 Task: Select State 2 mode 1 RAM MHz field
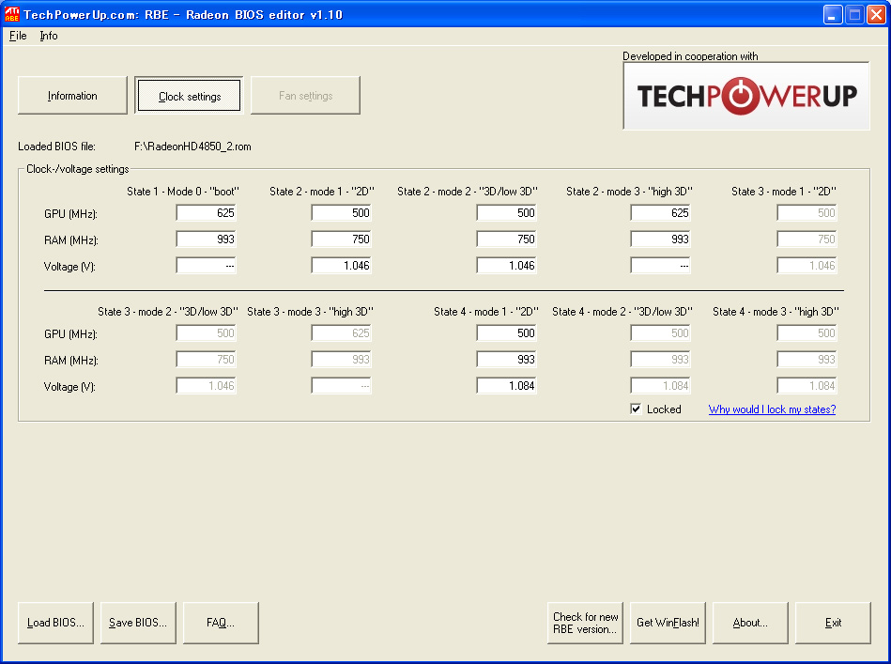[x=342, y=239]
